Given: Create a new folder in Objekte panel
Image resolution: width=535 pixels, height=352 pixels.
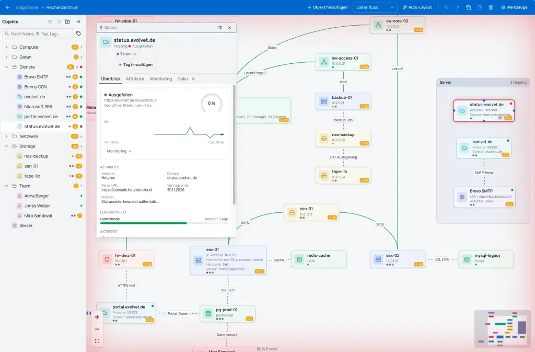Looking at the screenshot, I should 67,21.
